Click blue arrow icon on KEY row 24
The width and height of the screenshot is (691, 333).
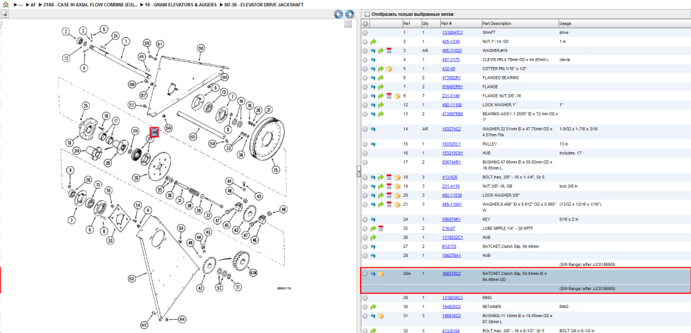coord(373,220)
